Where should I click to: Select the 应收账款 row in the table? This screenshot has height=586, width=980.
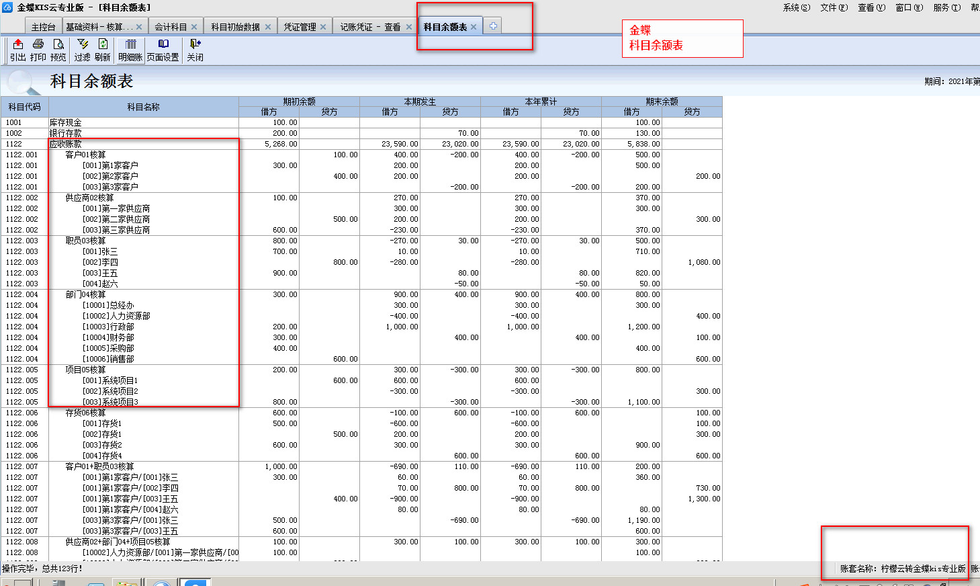pyautogui.click(x=66, y=144)
